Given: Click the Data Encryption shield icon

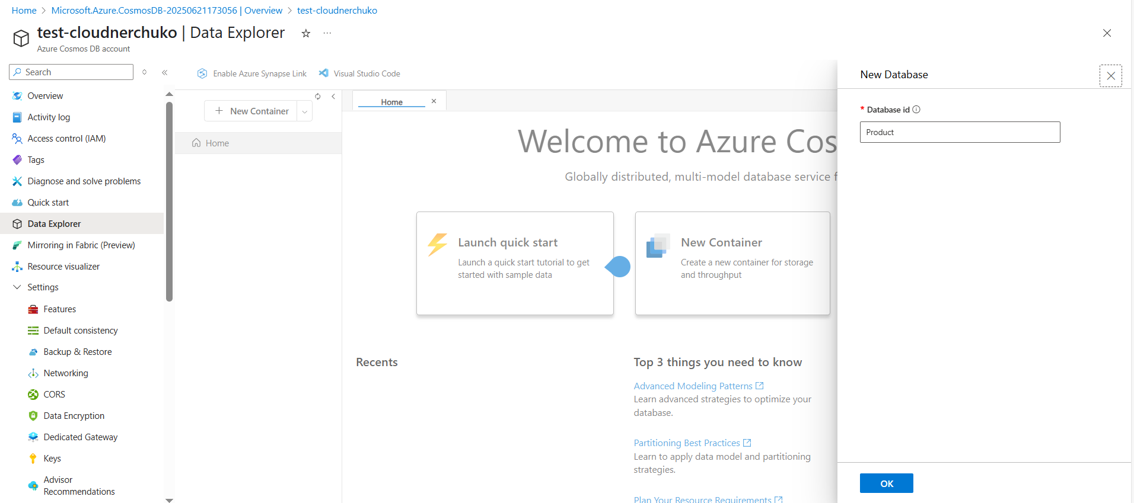Looking at the screenshot, I should [33, 416].
